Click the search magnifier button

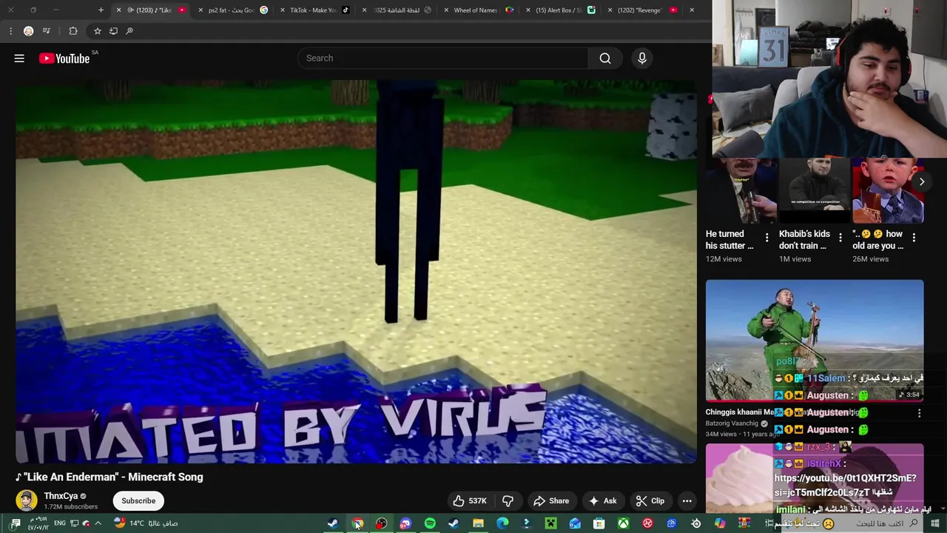[x=605, y=58]
